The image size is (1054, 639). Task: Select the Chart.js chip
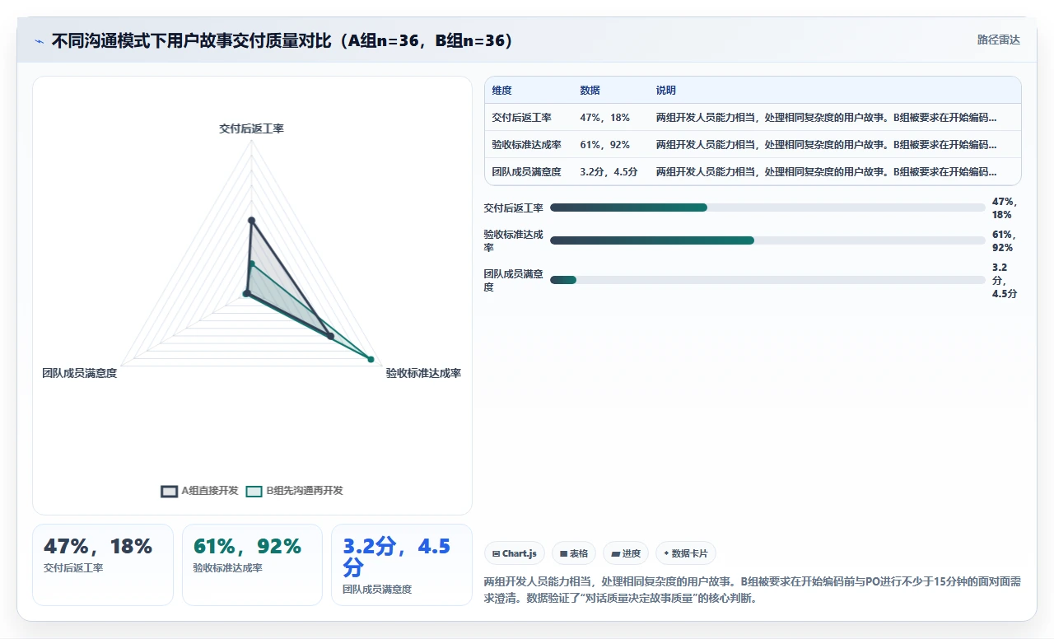click(x=515, y=553)
